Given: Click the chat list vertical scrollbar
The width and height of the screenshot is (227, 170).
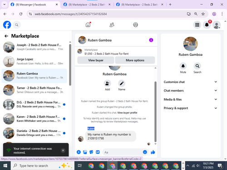Looking at the screenshot, I should point(70,65).
